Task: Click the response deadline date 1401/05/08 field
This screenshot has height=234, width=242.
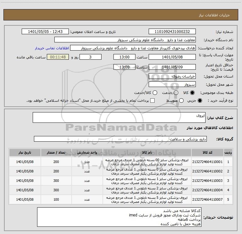Action: [x=172, y=57]
